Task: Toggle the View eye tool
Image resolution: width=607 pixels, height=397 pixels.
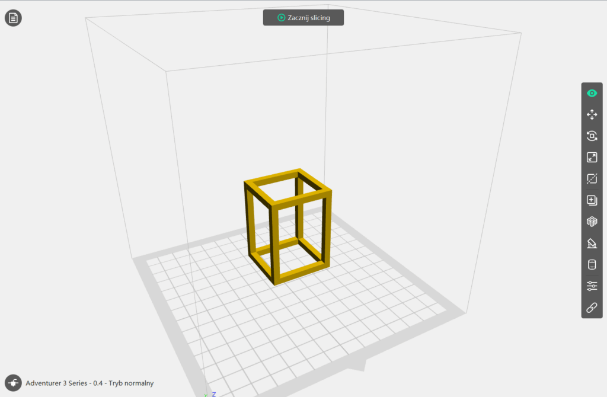Action: click(x=592, y=93)
